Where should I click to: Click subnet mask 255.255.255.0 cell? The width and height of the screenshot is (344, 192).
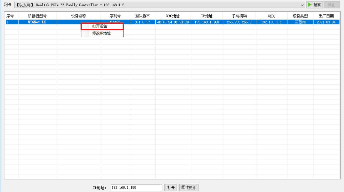(239, 22)
